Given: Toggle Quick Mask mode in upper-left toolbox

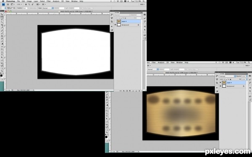Looking at the screenshot, I should coord(2,79).
